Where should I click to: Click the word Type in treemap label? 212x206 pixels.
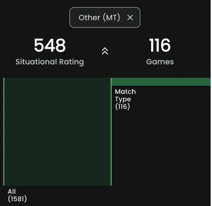coord(123,100)
